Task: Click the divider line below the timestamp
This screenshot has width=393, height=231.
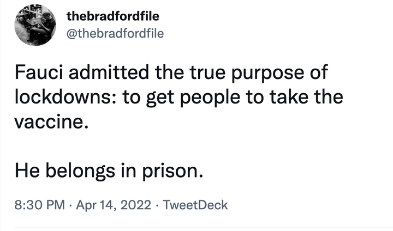Action: (x=196, y=227)
